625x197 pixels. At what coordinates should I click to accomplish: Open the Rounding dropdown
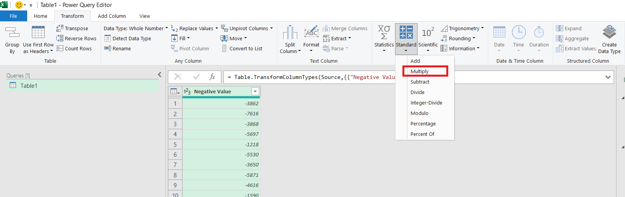[458, 38]
